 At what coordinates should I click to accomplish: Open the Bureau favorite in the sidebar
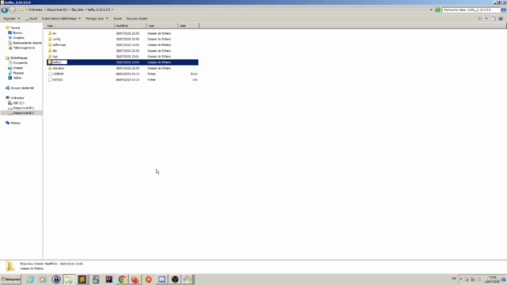point(15,32)
